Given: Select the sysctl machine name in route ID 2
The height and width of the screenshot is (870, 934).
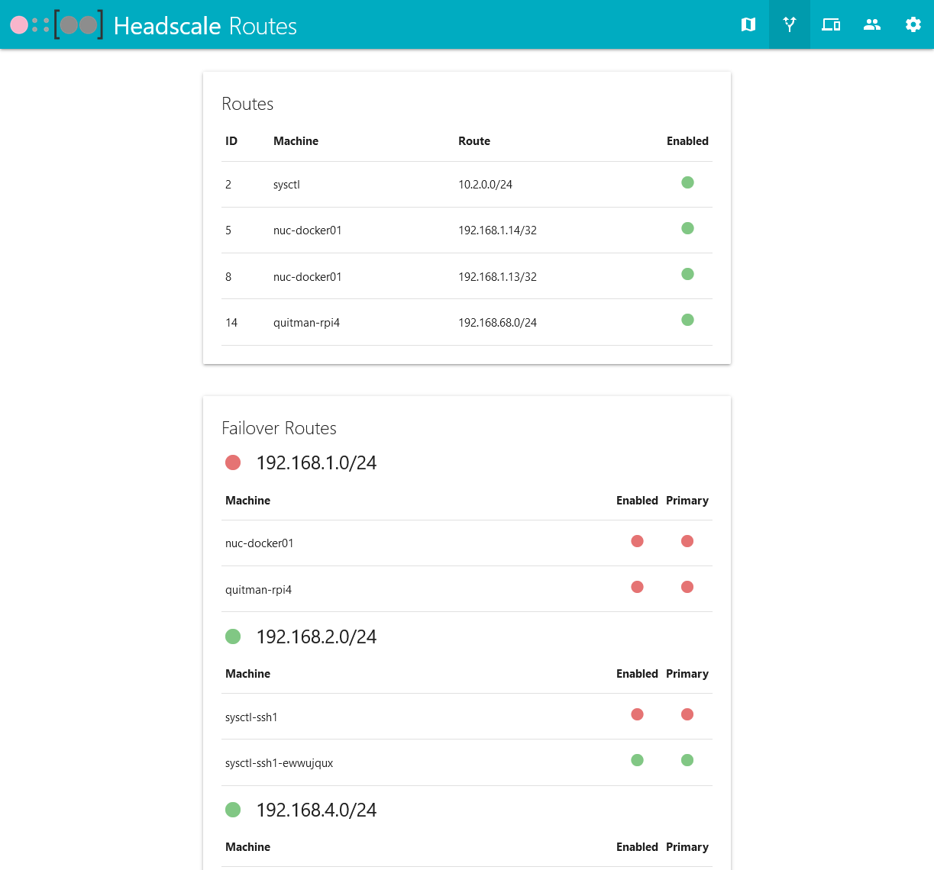Looking at the screenshot, I should pos(286,185).
